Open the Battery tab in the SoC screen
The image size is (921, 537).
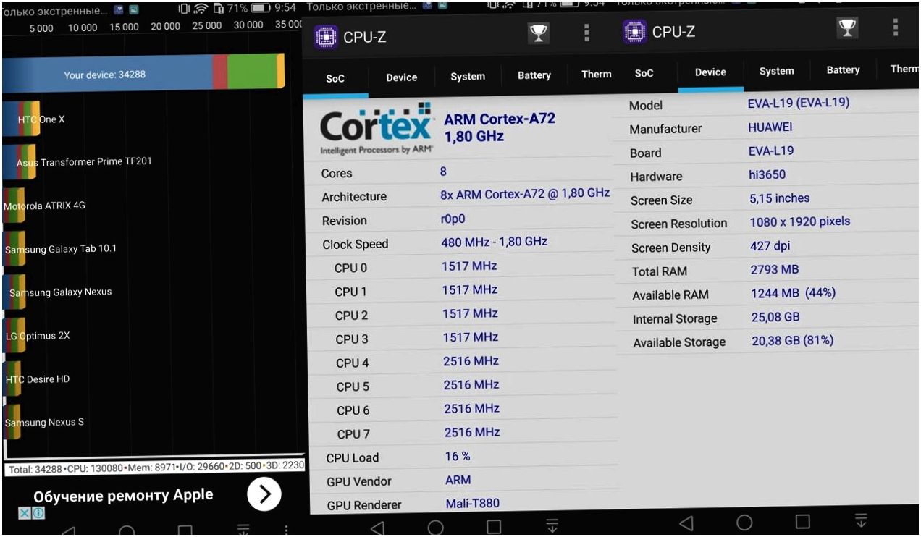[x=534, y=75]
